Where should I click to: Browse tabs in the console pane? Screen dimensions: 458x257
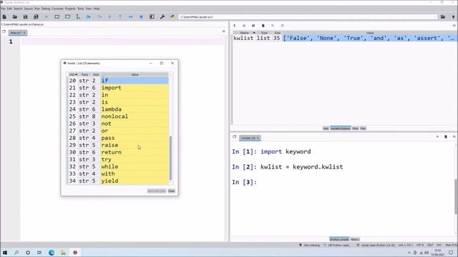234,136
